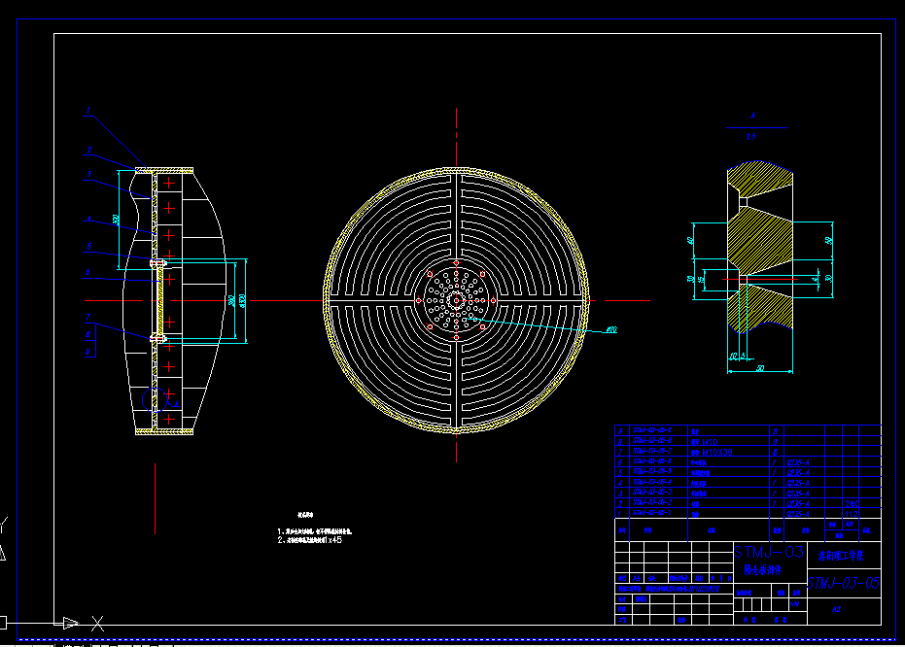The width and height of the screenshot is (905, 647).
Task: Select balloon number 7 on the section view
Action: tap(87, 317)
